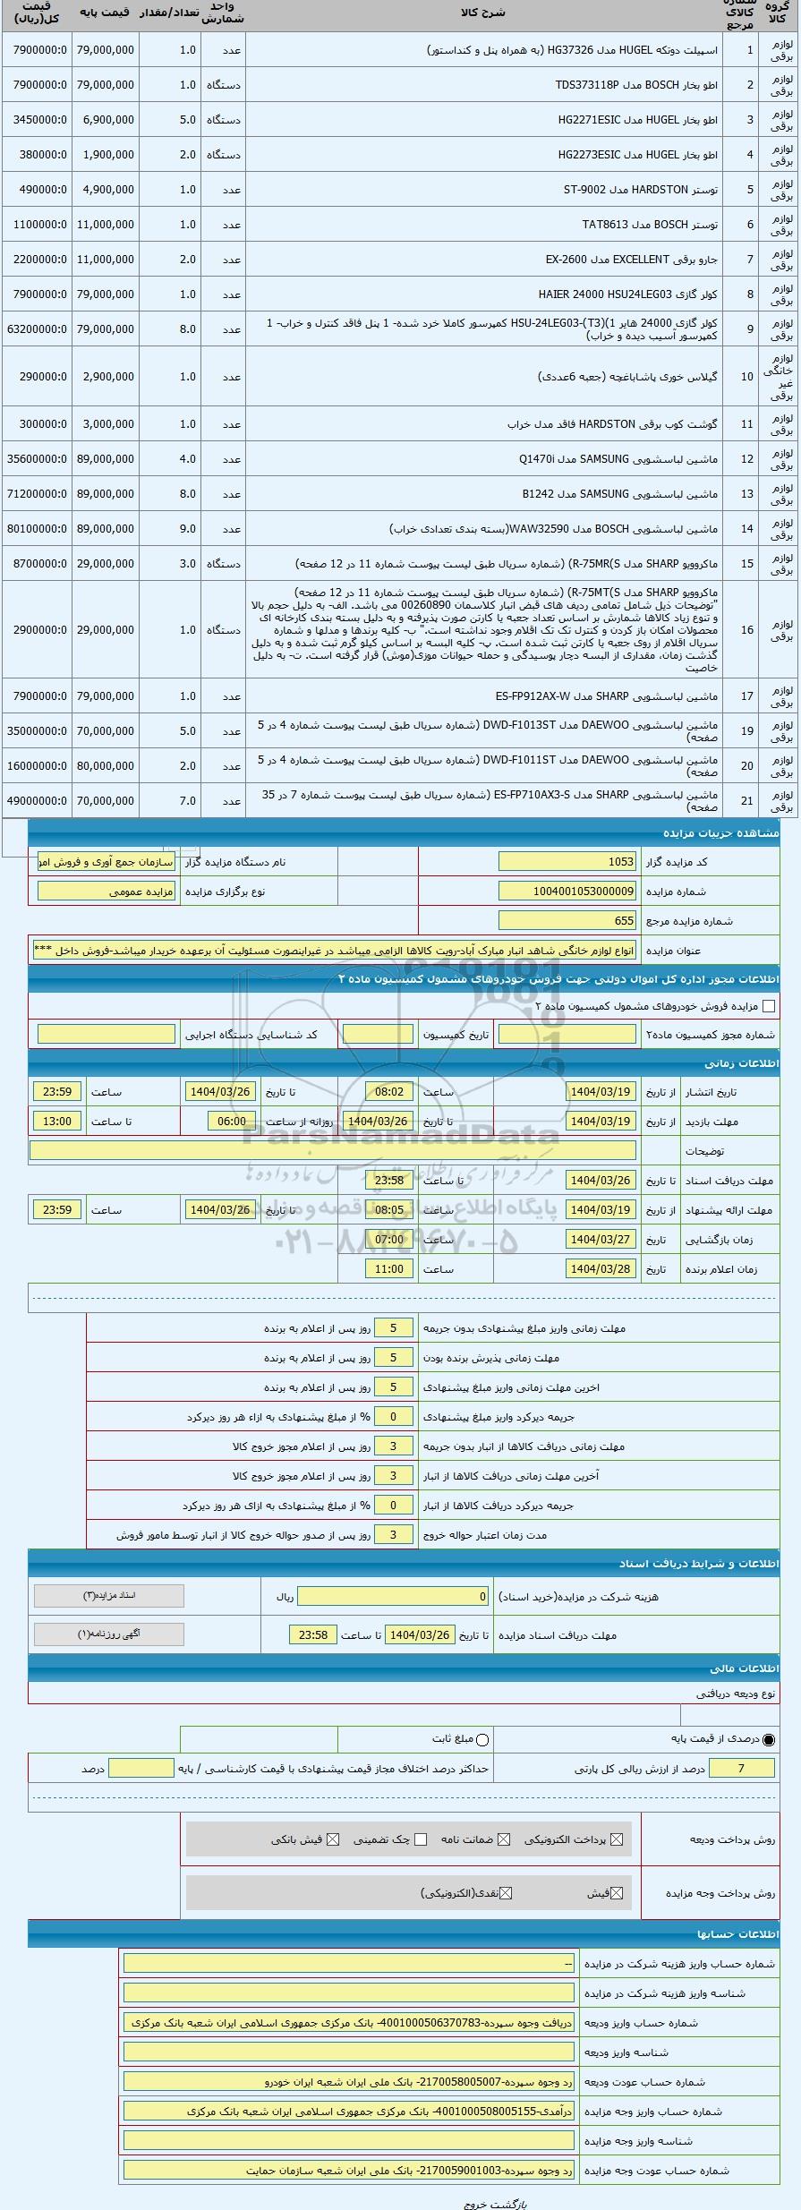The width and height of the screenshot is (801, 2210).
Task: Open the 'آگهی روزنامه(1)' button
Action: (109, 1634)
